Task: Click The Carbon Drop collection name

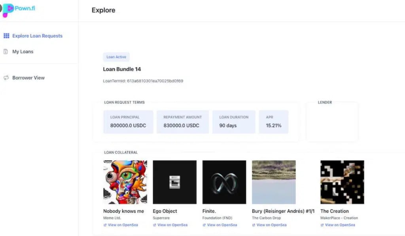Action: 266,218
